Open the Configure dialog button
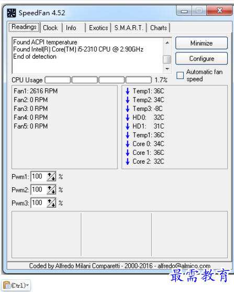234x292 pixels. (202, 59)
